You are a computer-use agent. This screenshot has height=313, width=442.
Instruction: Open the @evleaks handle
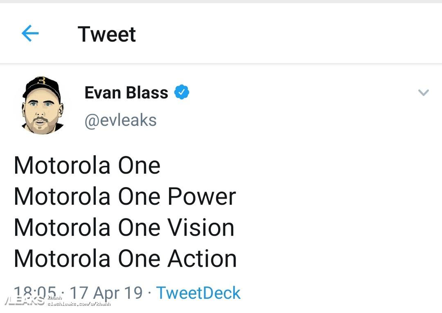tap(120, 120)
